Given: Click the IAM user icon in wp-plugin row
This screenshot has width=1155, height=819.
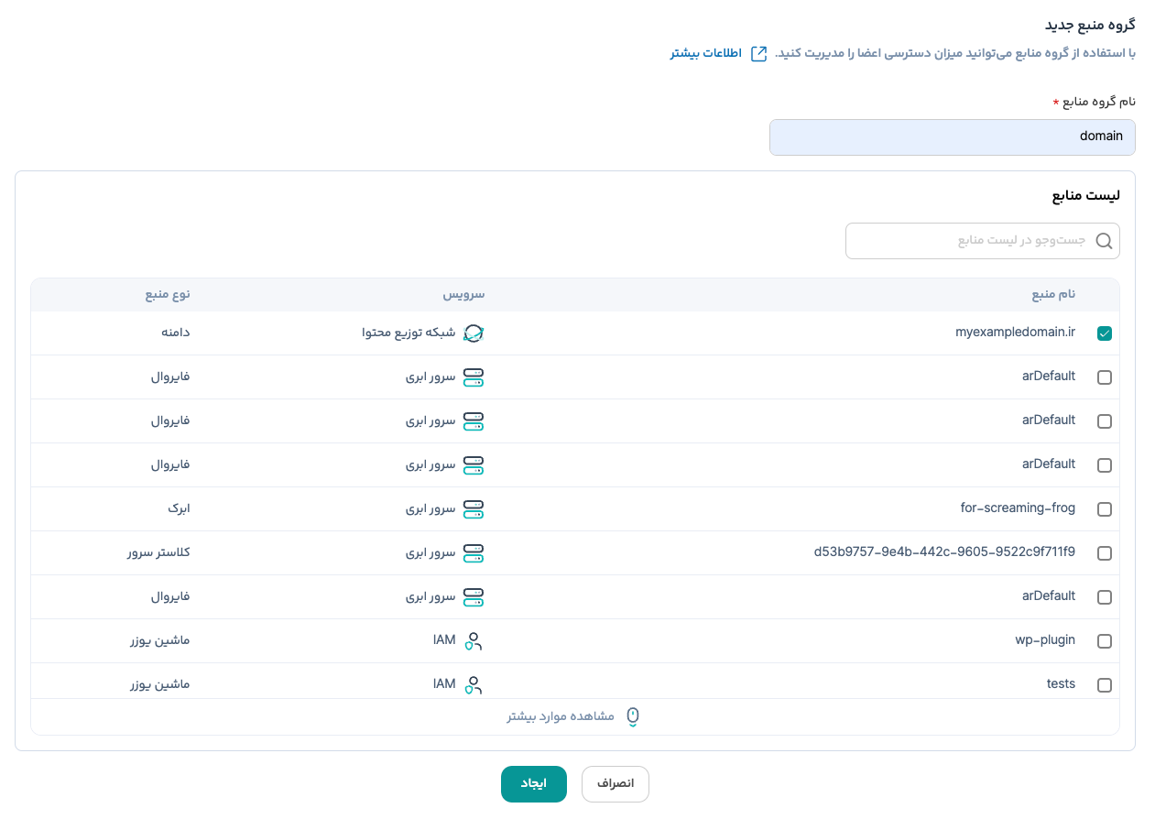Looking at the screenshot, I should click(473, 641).
